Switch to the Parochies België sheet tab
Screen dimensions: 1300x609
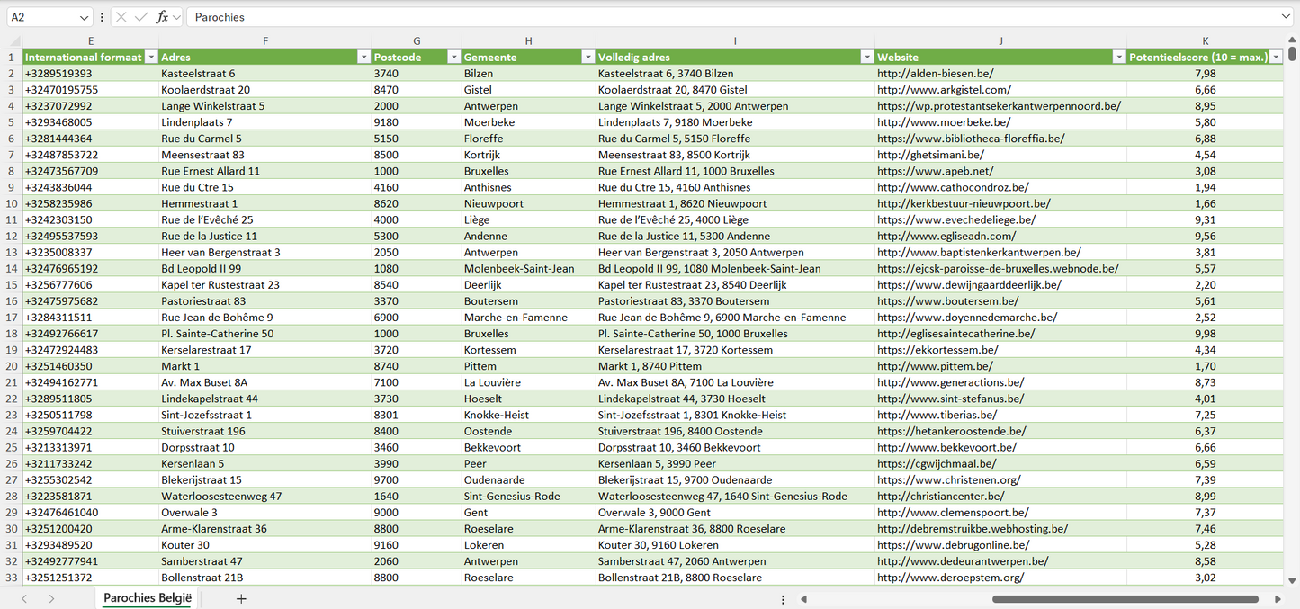tap(148, 598)
